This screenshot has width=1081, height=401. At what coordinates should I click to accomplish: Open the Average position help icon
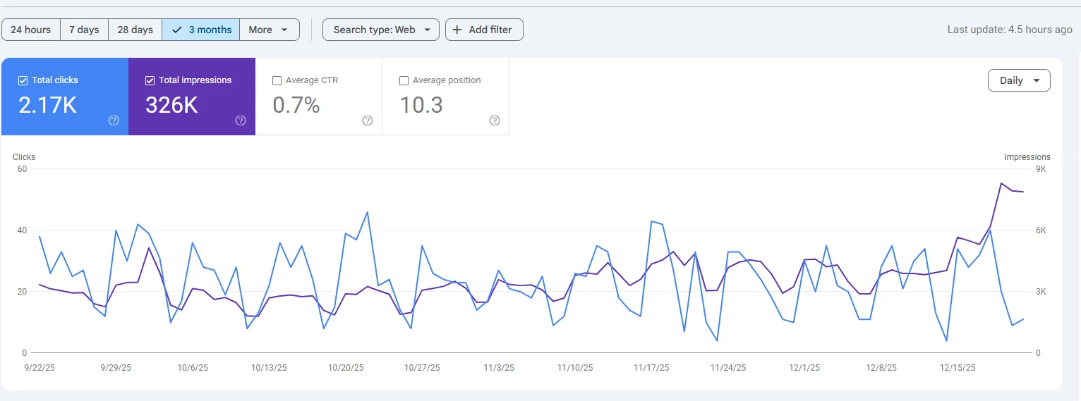[495, 121]
